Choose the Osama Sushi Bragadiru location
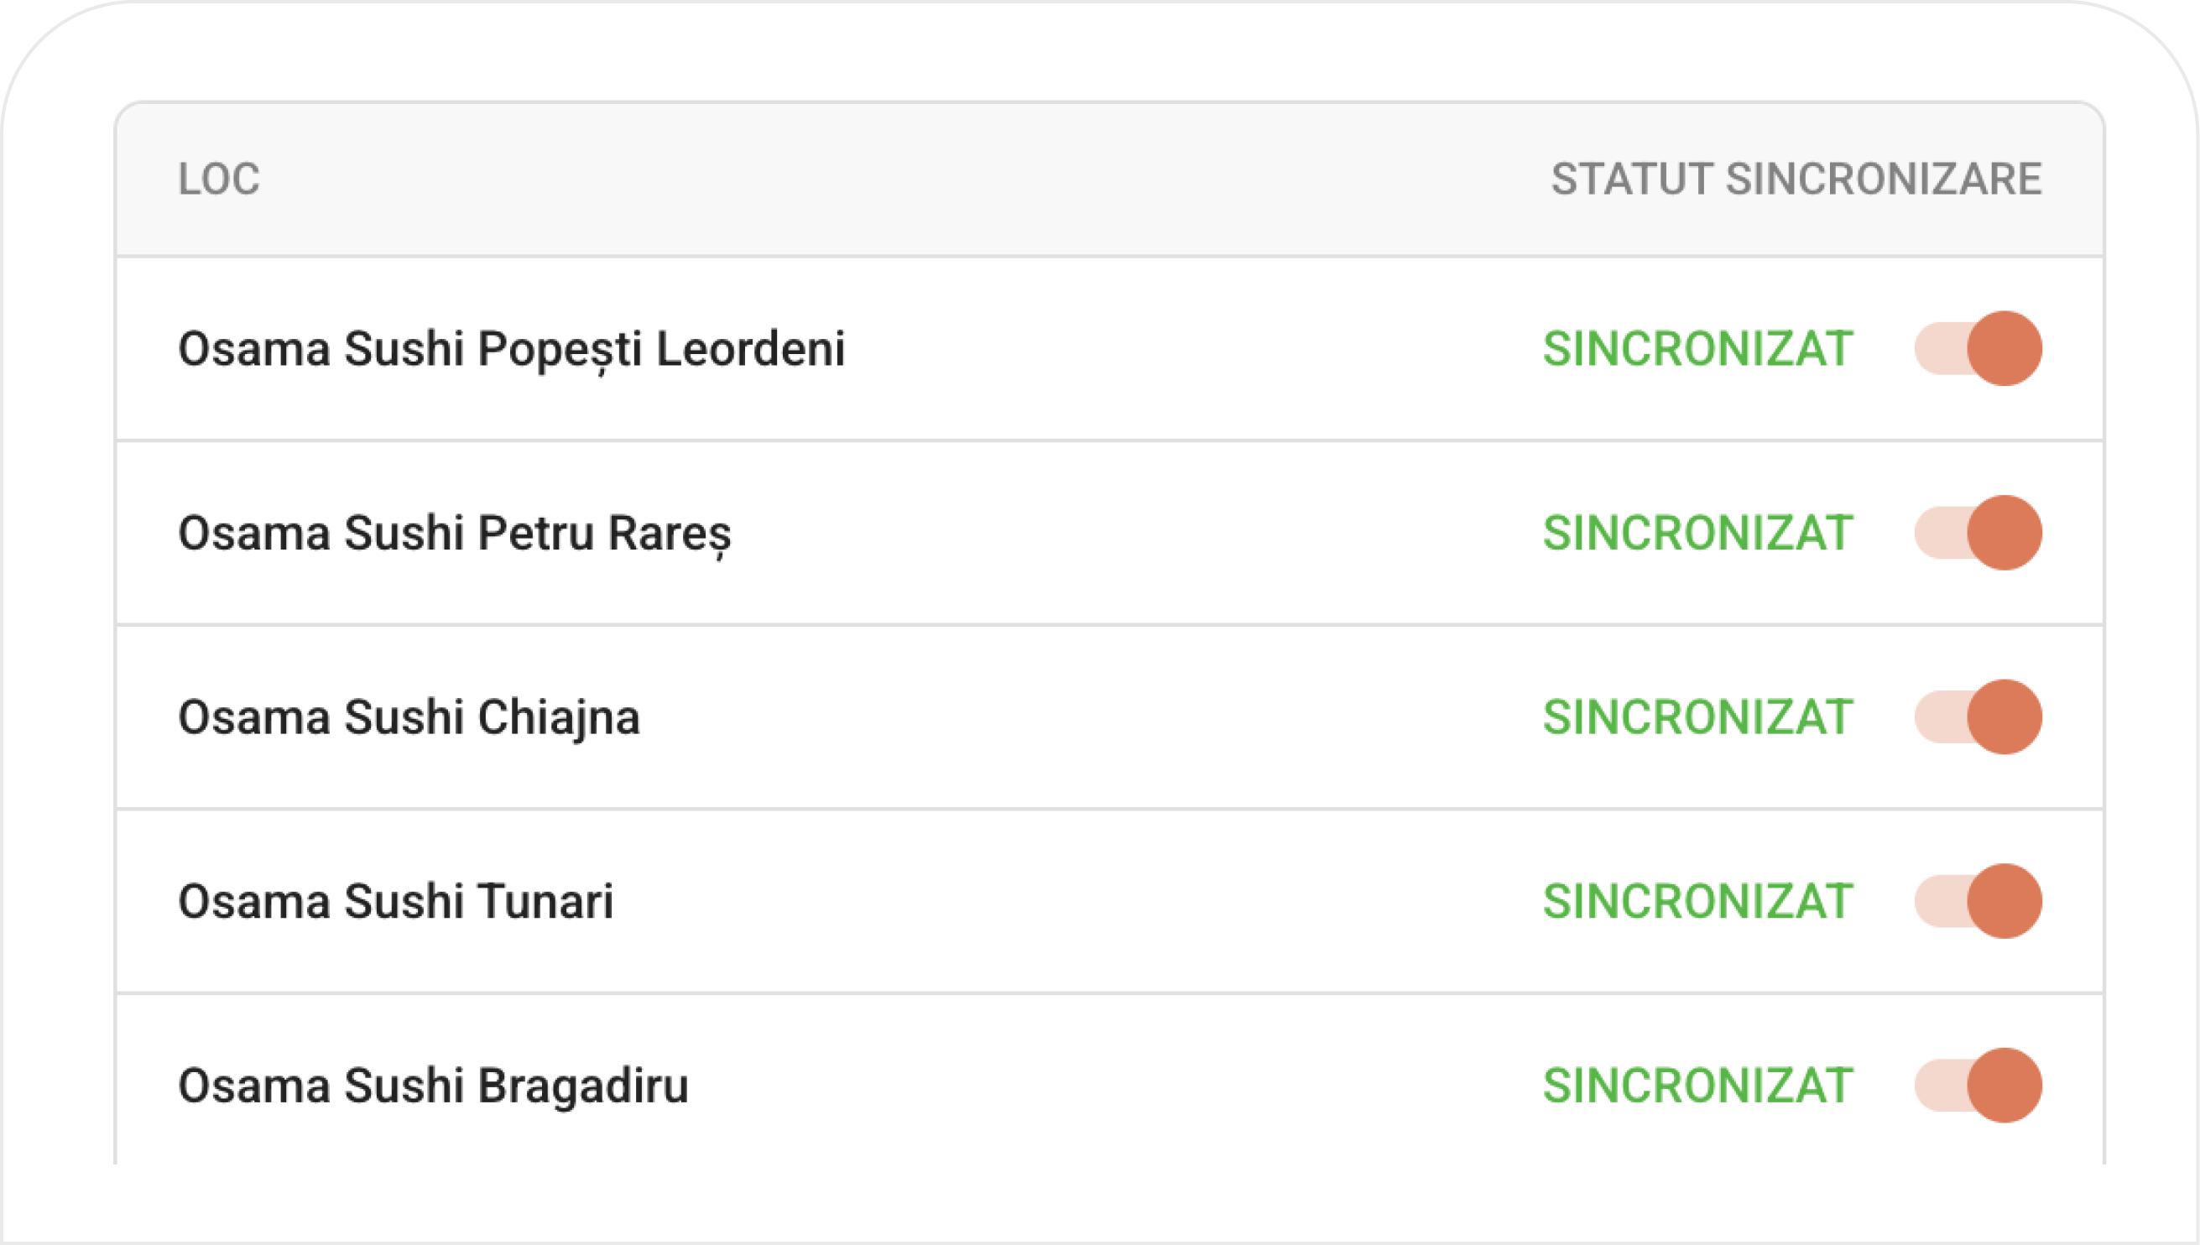Screen dimensions: 2200x1245 (434, 1086)
